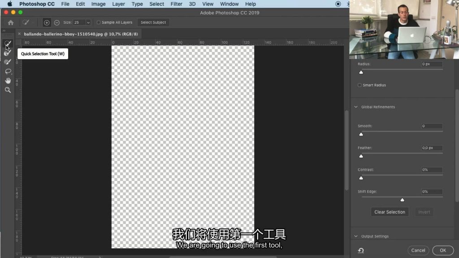Select the Lasso tool

click(x=8, y=71)
